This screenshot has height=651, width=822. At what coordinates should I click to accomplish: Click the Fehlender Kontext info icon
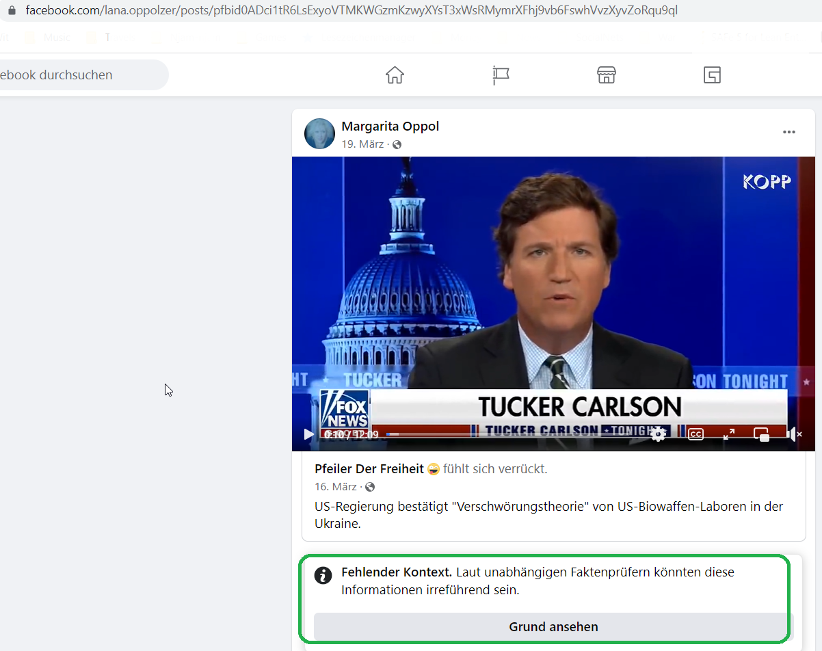[x=323, y=575]
